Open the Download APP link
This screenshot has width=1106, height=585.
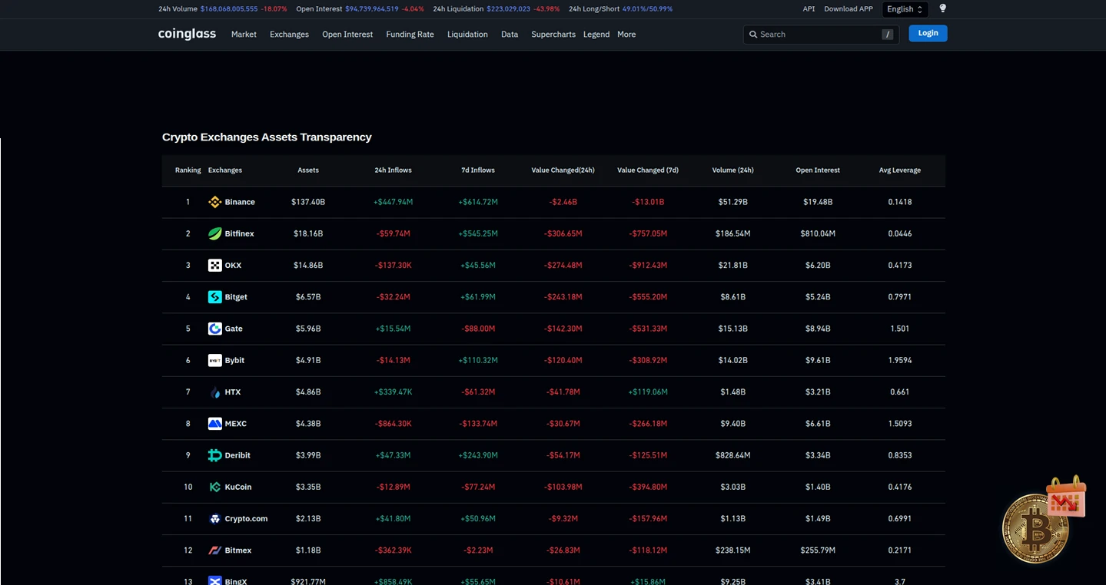click(849, 9)
